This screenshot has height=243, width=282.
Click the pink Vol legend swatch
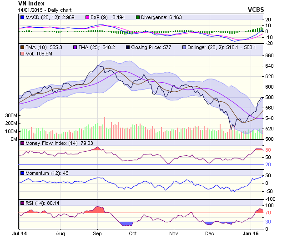22,54
